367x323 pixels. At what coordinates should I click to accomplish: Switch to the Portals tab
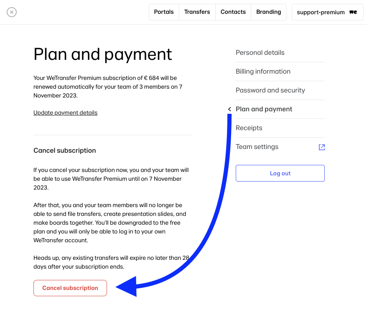click(x=164, y=12)
